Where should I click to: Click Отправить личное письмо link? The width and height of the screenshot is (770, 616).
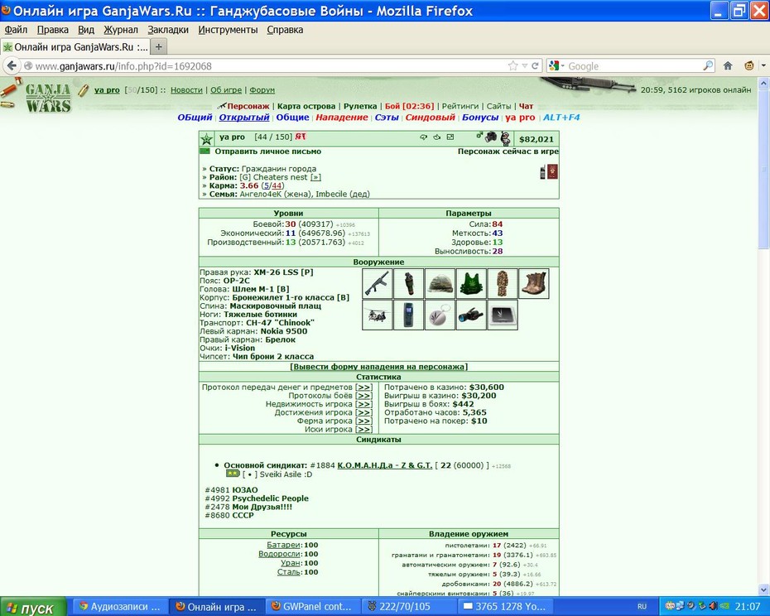tap(267, 152)
